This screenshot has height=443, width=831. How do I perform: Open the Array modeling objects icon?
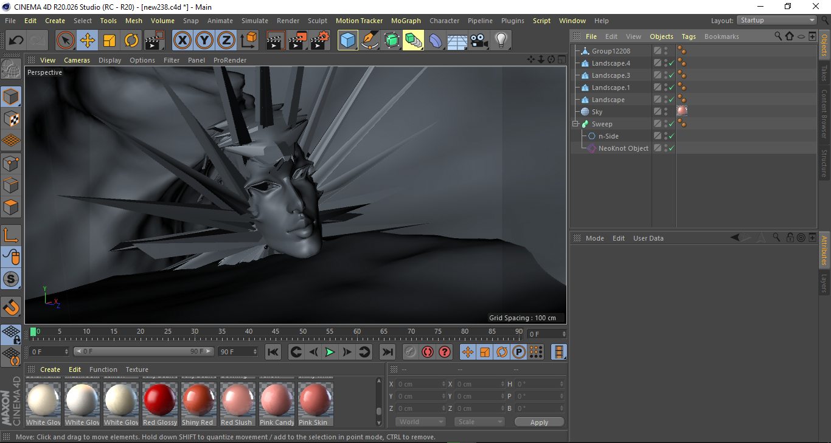[x=414, y=41]
